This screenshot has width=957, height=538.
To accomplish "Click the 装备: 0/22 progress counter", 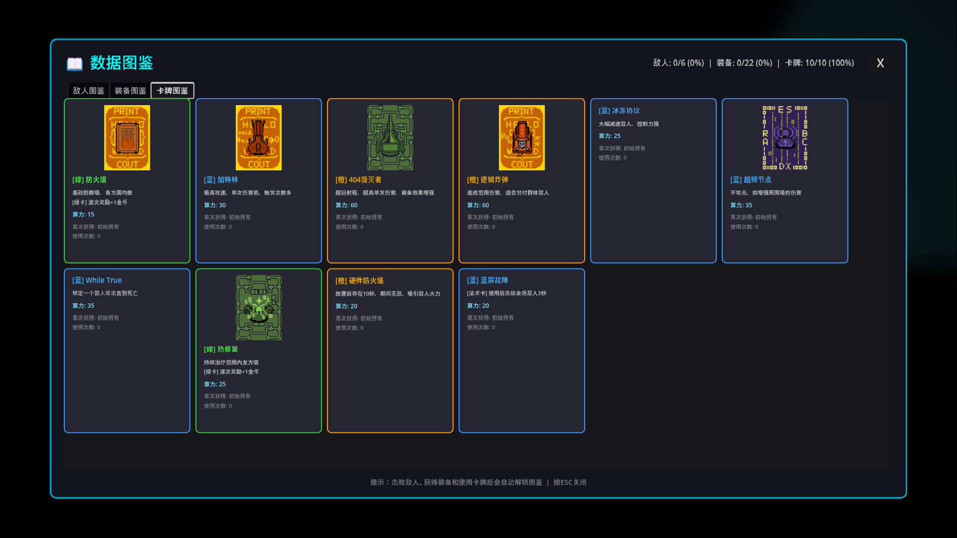I will (x=744, y=63).
